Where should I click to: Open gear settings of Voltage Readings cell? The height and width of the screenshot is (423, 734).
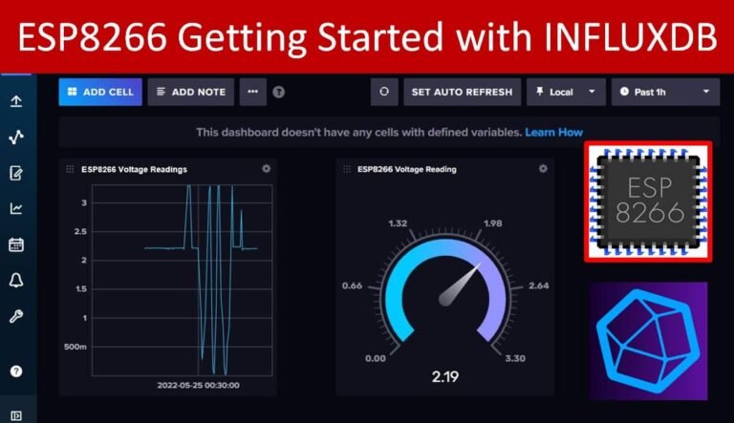[266, 168]
